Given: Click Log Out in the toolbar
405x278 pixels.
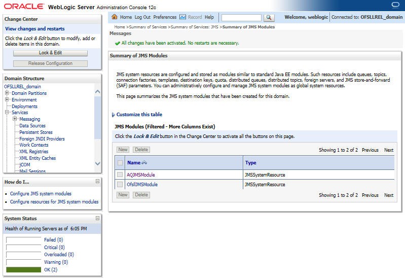Looking at the screenshot, I should pos(142,17).
